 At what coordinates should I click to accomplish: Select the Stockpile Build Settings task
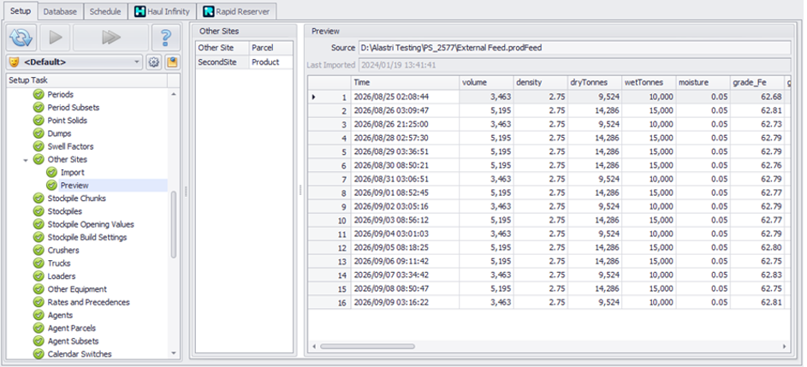(x=87, y=237)
